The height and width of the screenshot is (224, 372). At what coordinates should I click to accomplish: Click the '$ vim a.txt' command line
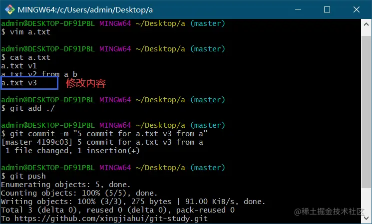click(x=25, y=32)
